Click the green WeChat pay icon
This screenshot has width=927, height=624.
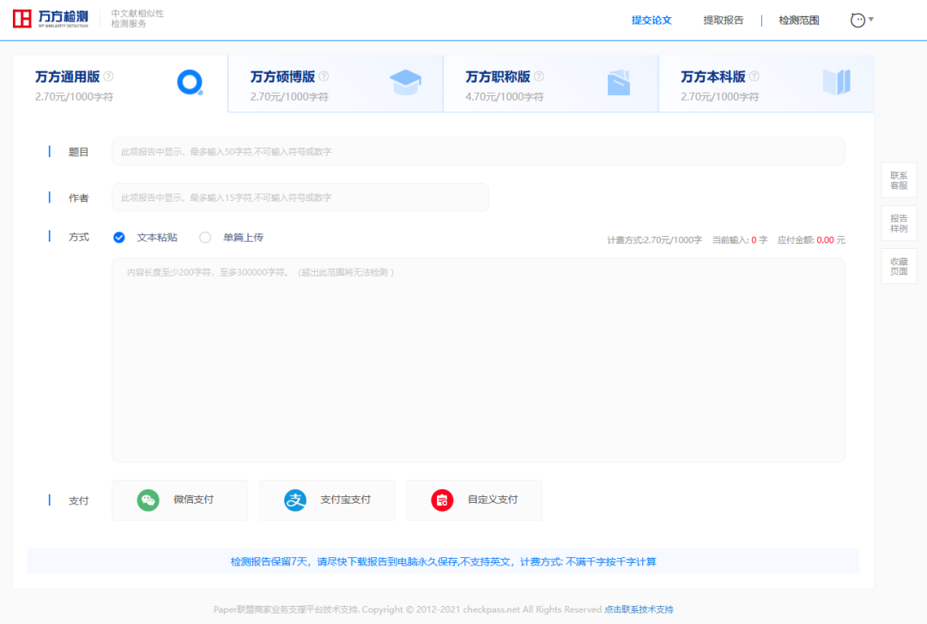click(x=148, y=500)
